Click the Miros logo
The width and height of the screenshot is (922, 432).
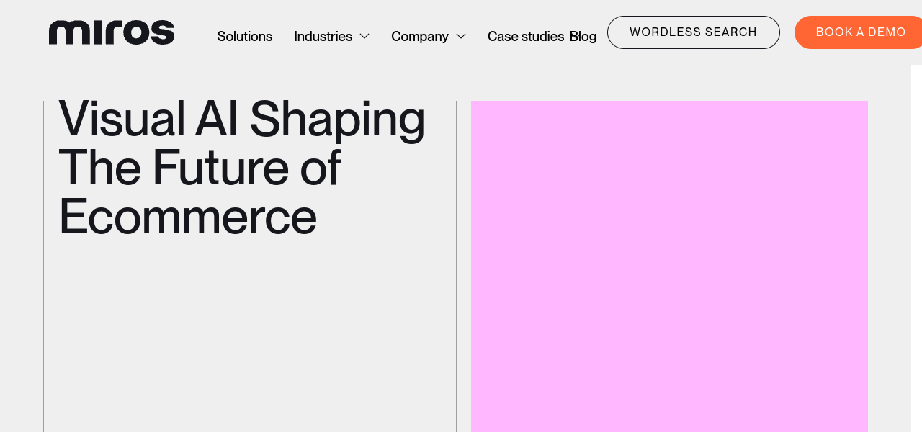coord(112,33)
